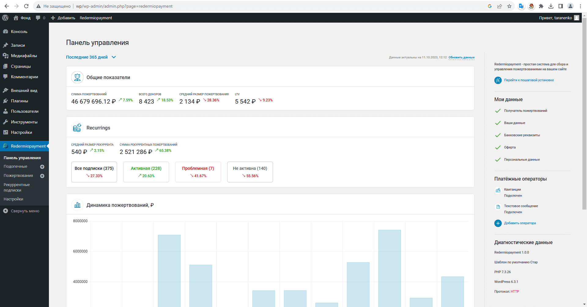Select the Активная (228) subscriptions filter
Image resolution: width=587 pixels, height=307 pixels.
point(146,172)
